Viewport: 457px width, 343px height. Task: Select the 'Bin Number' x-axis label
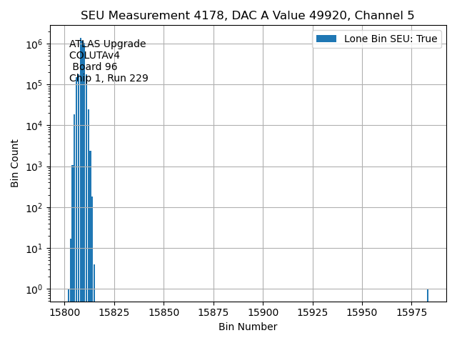(x=247, y=327)
